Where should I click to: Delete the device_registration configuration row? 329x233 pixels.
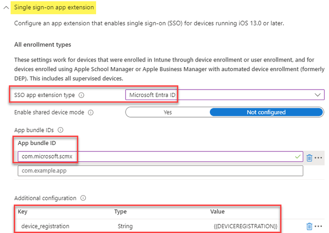309,226
